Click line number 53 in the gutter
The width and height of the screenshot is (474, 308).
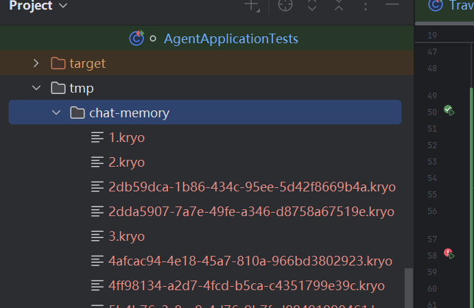pos(432,162)
